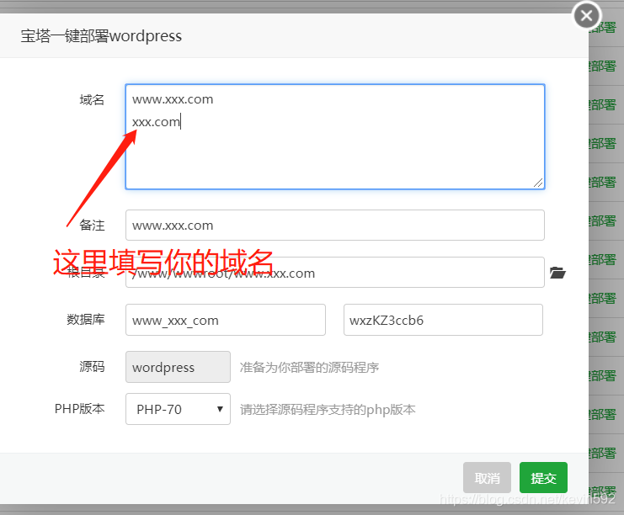Click the 域名 label

(x=92, y=99)
